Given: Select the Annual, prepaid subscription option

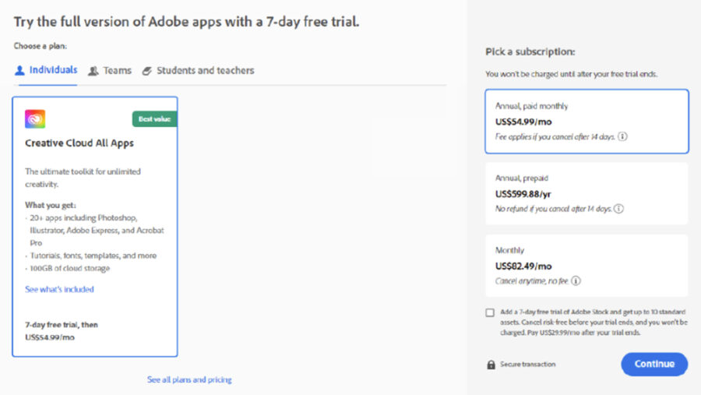Looking at the screenshot, I should tap(587, 193).
